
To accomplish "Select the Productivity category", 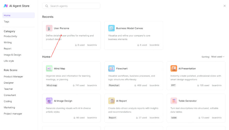I will (x=10, y=36).
